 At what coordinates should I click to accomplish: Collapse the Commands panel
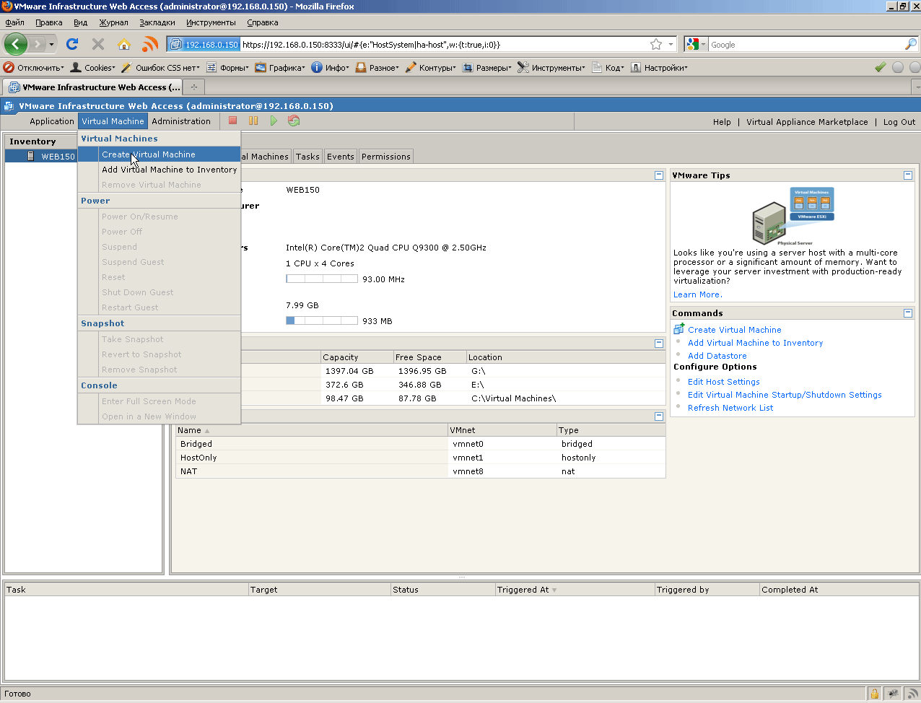908,313
